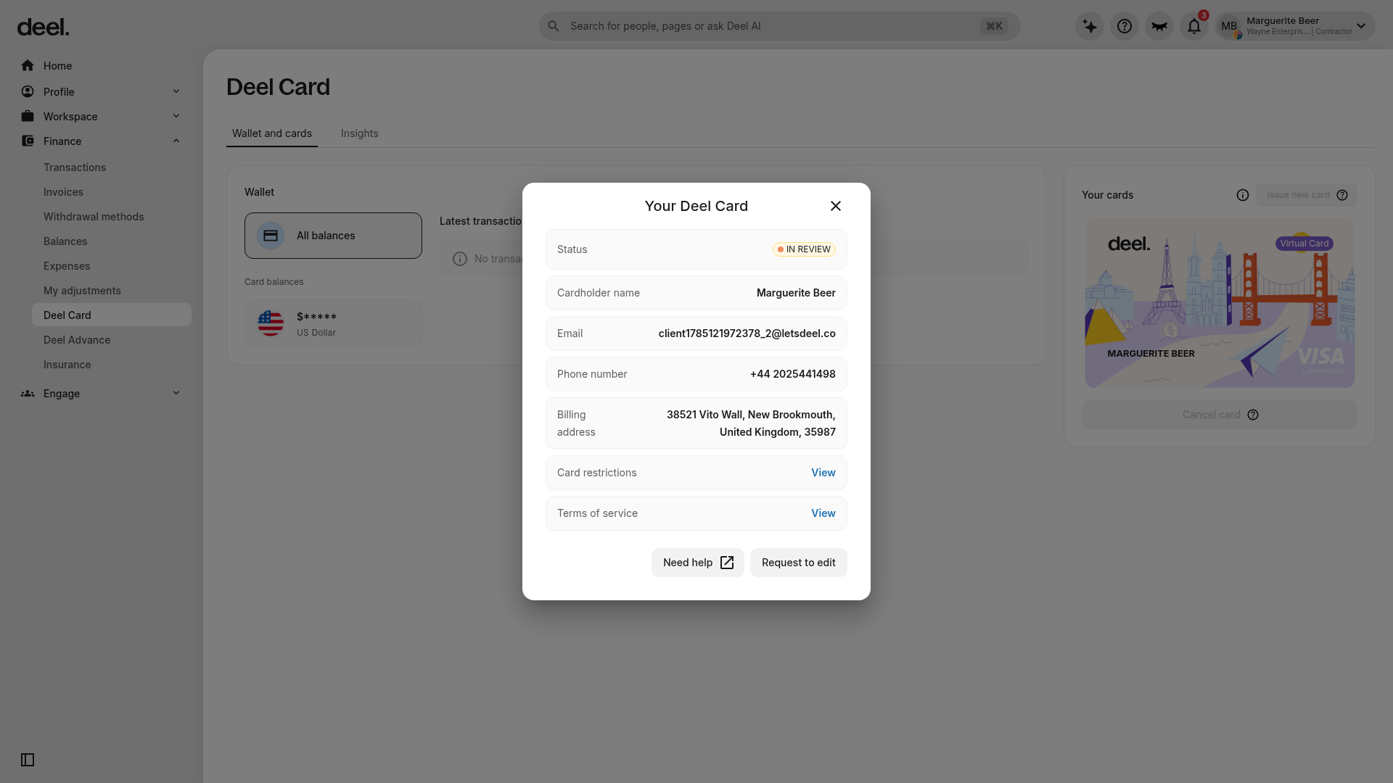Toggle the hide-values eye icon in header

pyautogui.click(x=1159, y=26)
